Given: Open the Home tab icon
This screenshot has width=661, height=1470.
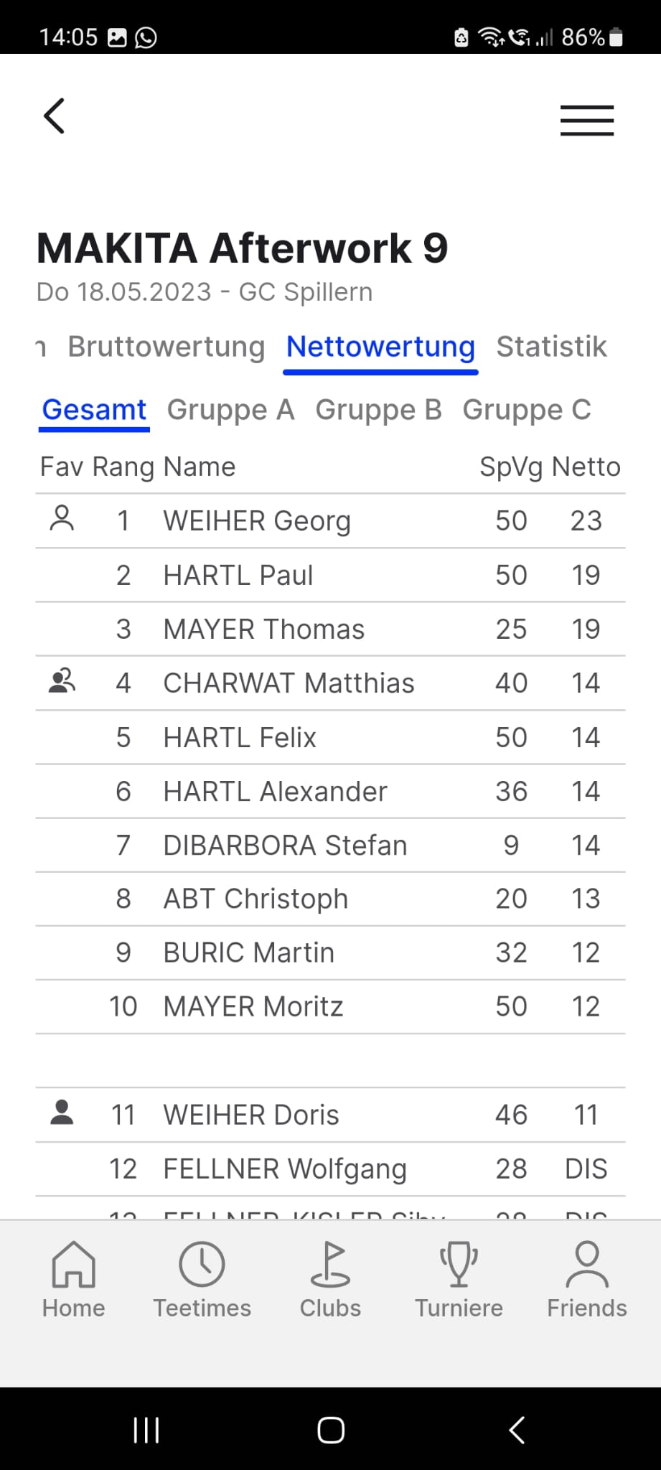Looking at the screenshot, I should [x=73, y=1265].
